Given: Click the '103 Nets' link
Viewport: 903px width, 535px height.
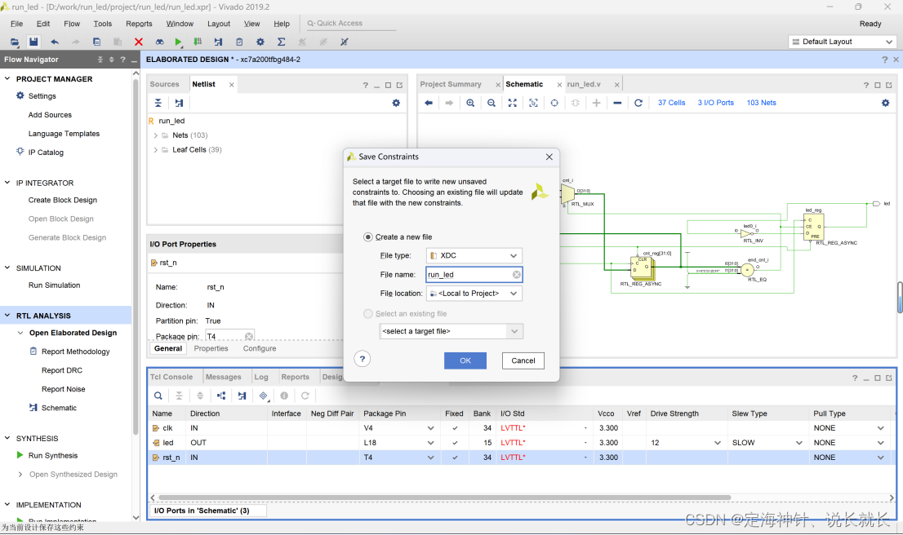Looking at the screenshot, I should point(761,103).
